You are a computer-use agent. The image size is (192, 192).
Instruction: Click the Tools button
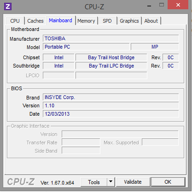click(x=94, y=182)
